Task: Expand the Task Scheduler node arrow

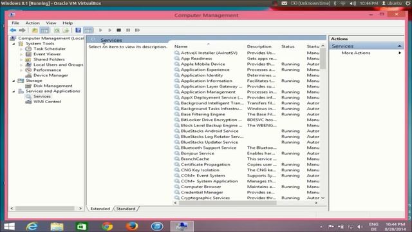Action: coord(21,49)
